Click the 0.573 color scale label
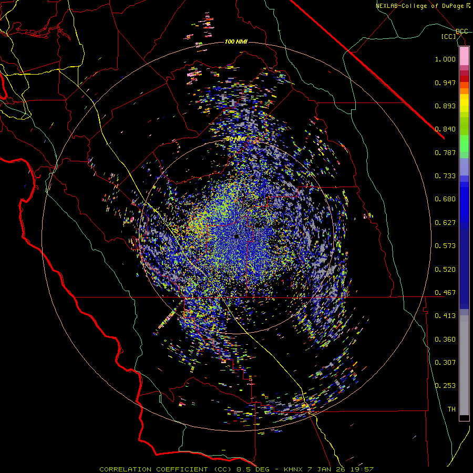 pos(445,246)
